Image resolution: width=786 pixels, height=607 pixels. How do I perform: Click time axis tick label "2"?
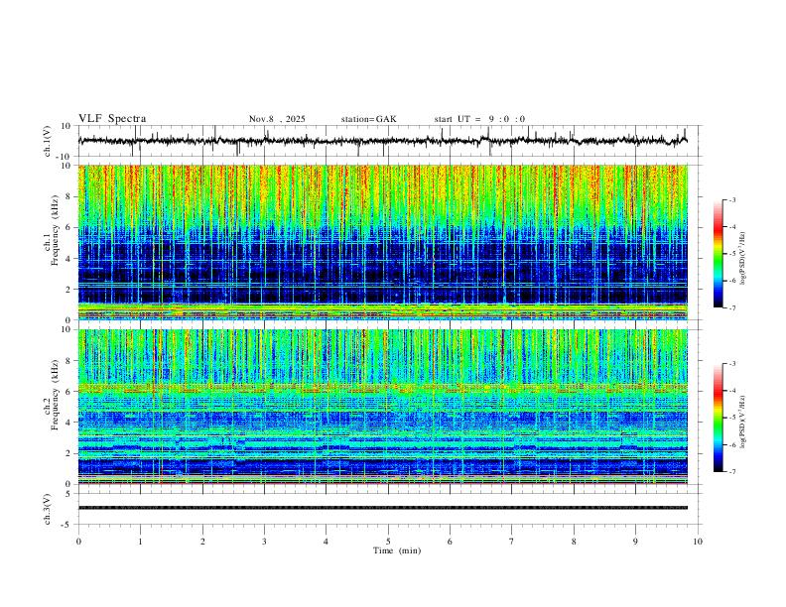pos(202,542)
